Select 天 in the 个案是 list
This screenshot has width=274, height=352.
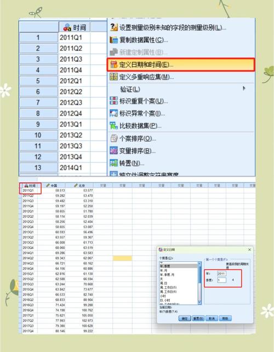pyautogui.click(x=179, y=279)
